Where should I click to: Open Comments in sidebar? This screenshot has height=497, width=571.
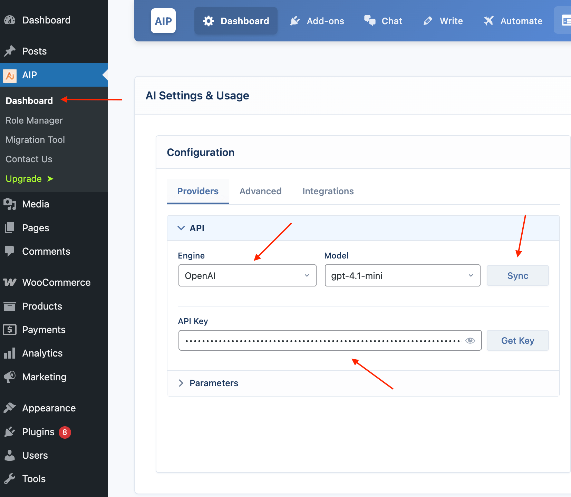54,251
